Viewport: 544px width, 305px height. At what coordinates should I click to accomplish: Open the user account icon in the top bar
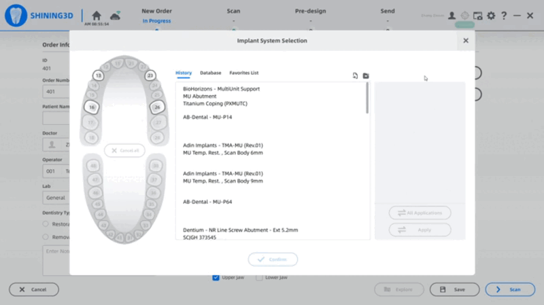click(452, 16)
